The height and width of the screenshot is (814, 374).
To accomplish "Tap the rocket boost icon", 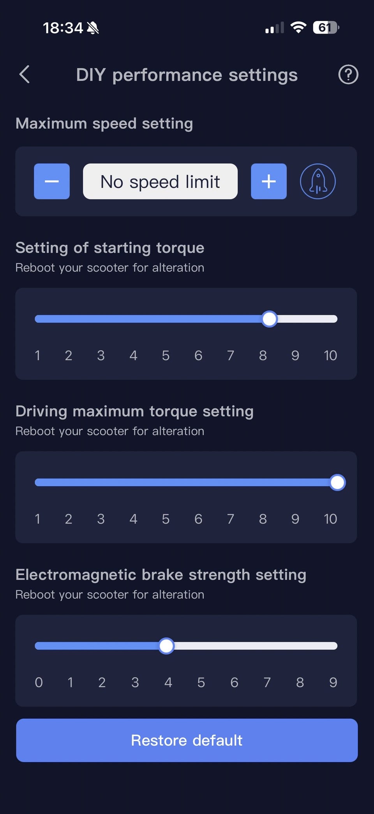I will click(x=318, y=181).
